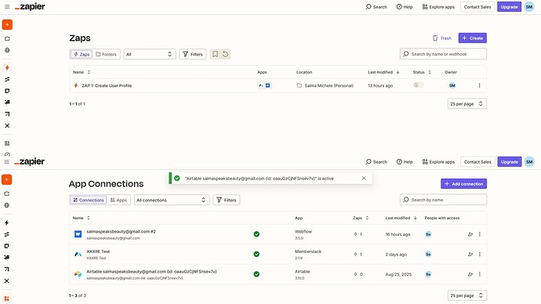Sort Zaps table by Status
Screen dimensions: 541x304
[422, 72]
